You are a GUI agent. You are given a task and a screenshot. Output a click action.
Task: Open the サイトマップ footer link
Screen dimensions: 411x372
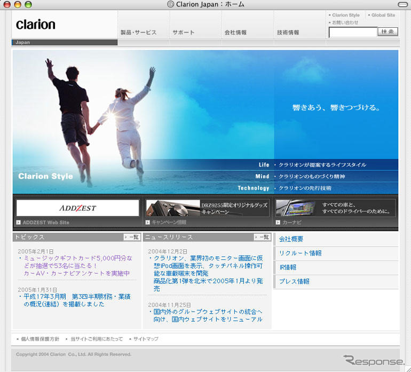(x=146, y=339)
